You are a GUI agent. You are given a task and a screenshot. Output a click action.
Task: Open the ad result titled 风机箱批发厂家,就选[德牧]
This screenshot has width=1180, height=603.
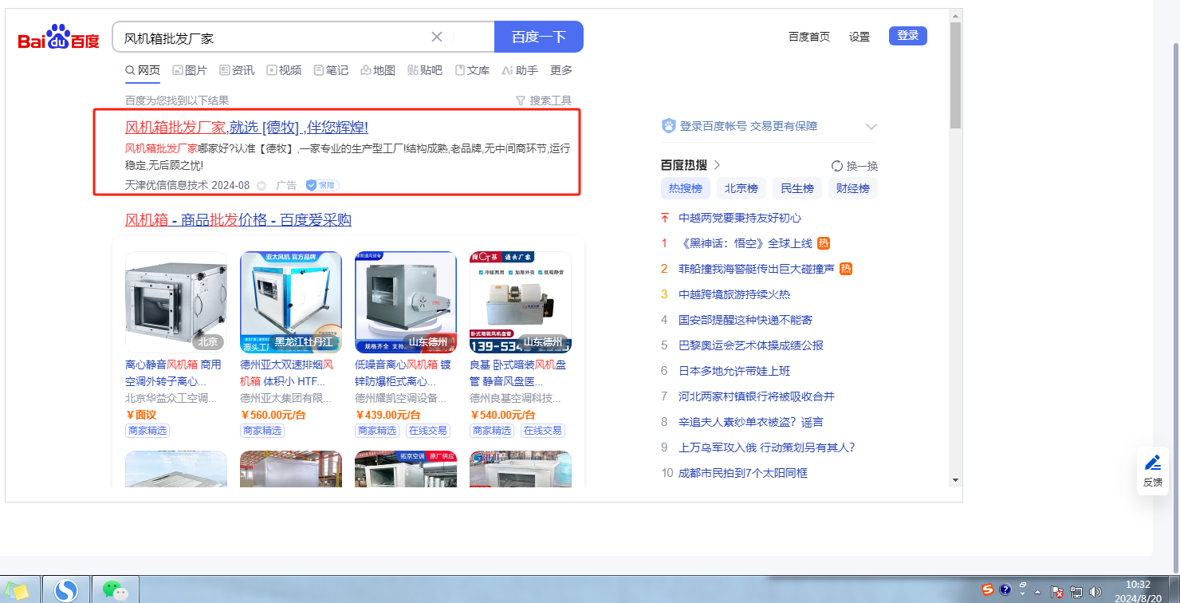click(x=246, y=128)
